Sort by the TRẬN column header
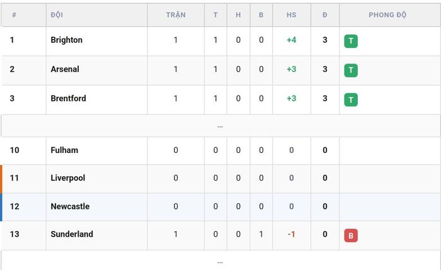441x270 pixels. pyautogui.click(x=176, y=15)
